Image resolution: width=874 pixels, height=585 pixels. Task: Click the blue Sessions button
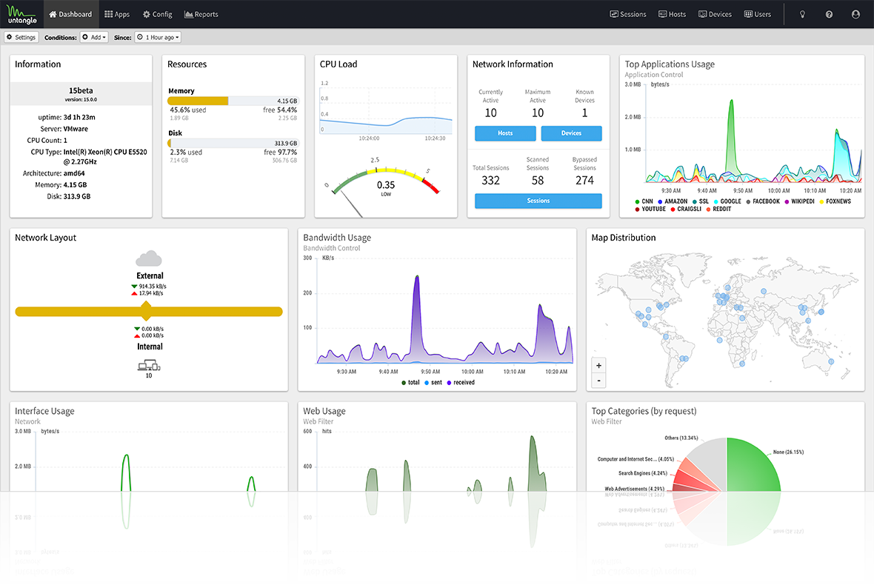pyautogui.click(x=538, y=201)
